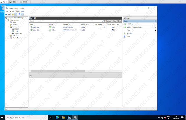
Task: Click the blue Help toolbar icon
Action: click(19, 15)
